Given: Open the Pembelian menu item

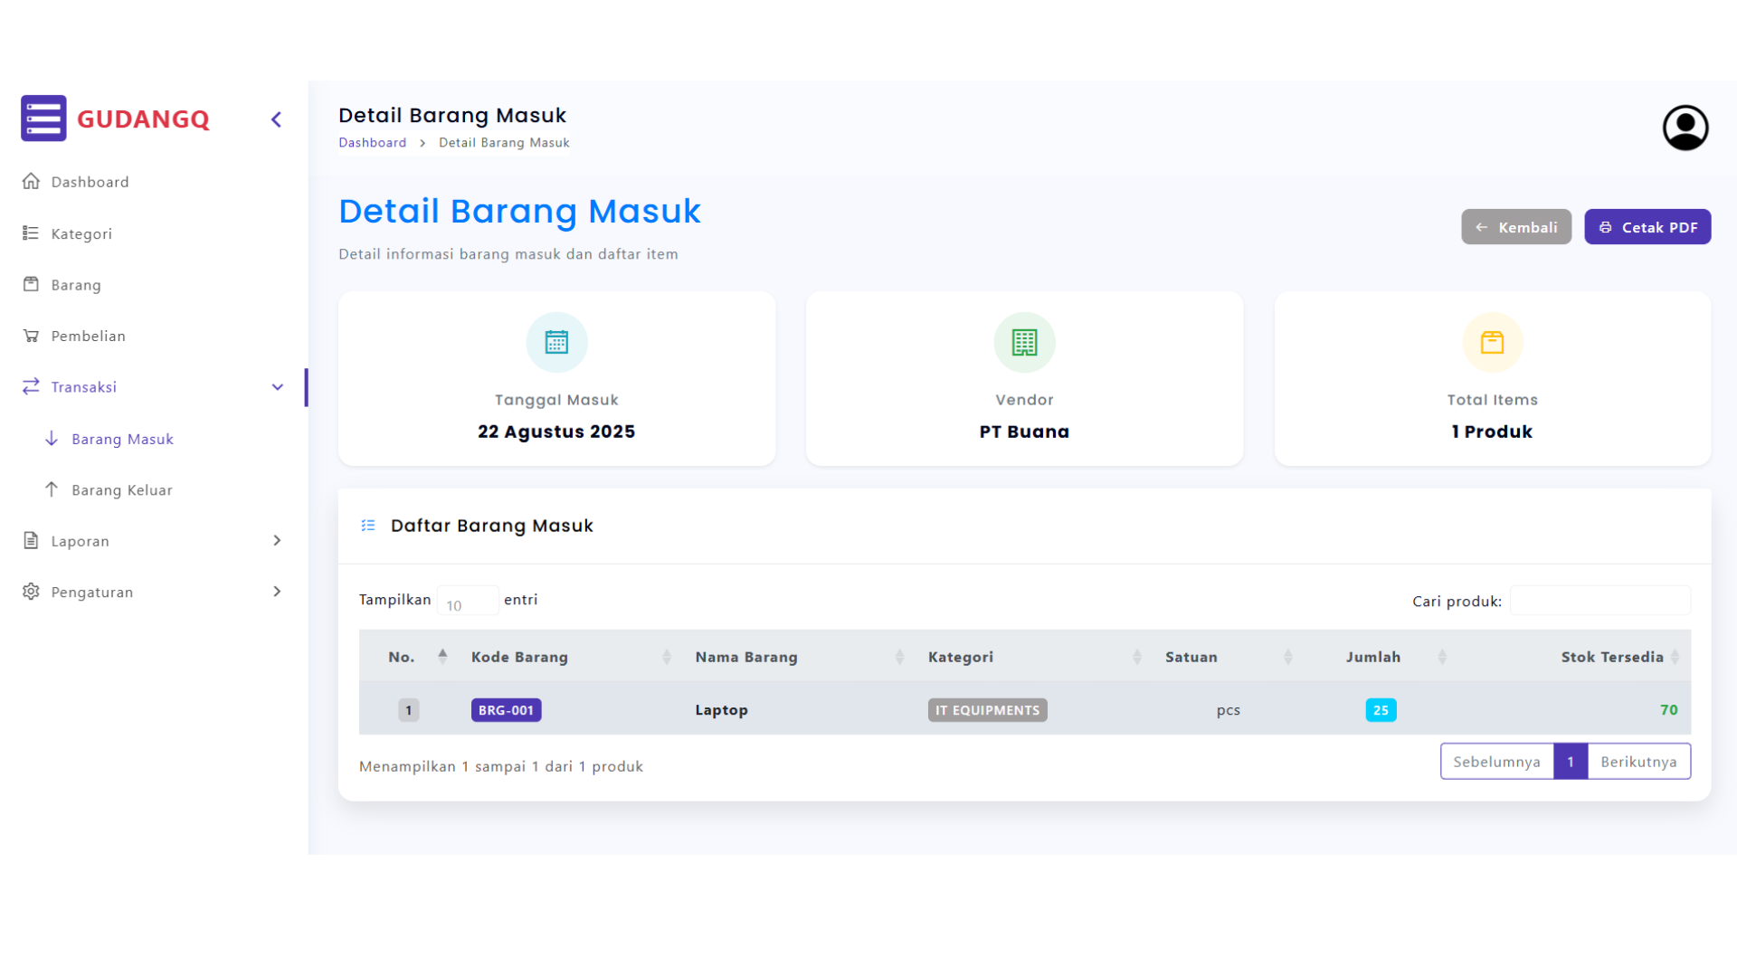Looking at the screenshot, I should click(88, 336).
